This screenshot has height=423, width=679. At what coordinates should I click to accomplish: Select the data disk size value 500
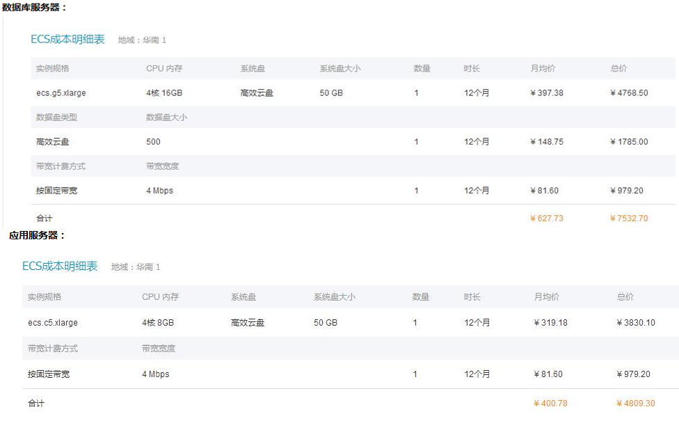(x=153, y=142)
